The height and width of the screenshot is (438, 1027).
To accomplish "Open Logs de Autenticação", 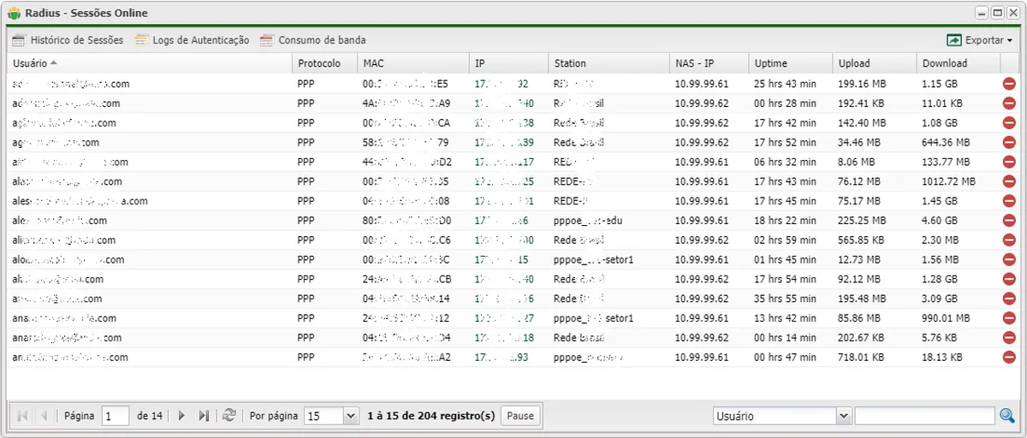I will click(191, 40).
